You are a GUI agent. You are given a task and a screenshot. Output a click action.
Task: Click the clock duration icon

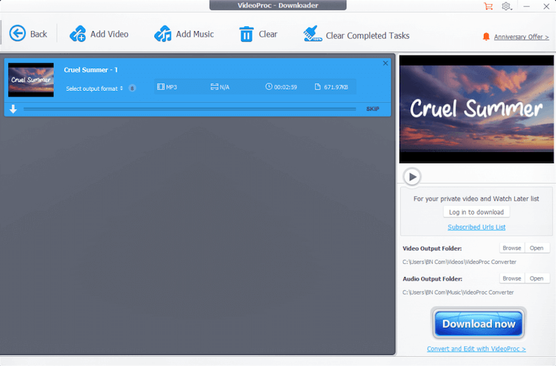[x=269, y=86]
